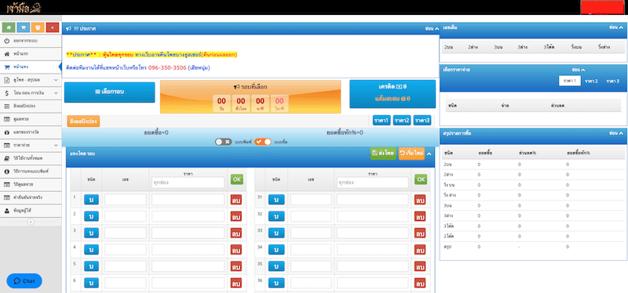
Task: Open the Chat bubble widget
Action: coord(24,280)
